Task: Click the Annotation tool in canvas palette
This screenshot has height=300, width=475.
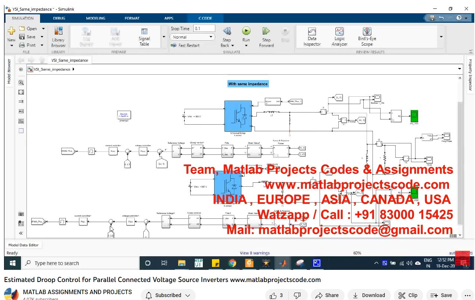Action: click(21, 111)
